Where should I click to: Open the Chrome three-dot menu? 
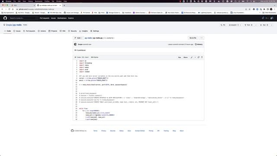[x=275, y=9]
